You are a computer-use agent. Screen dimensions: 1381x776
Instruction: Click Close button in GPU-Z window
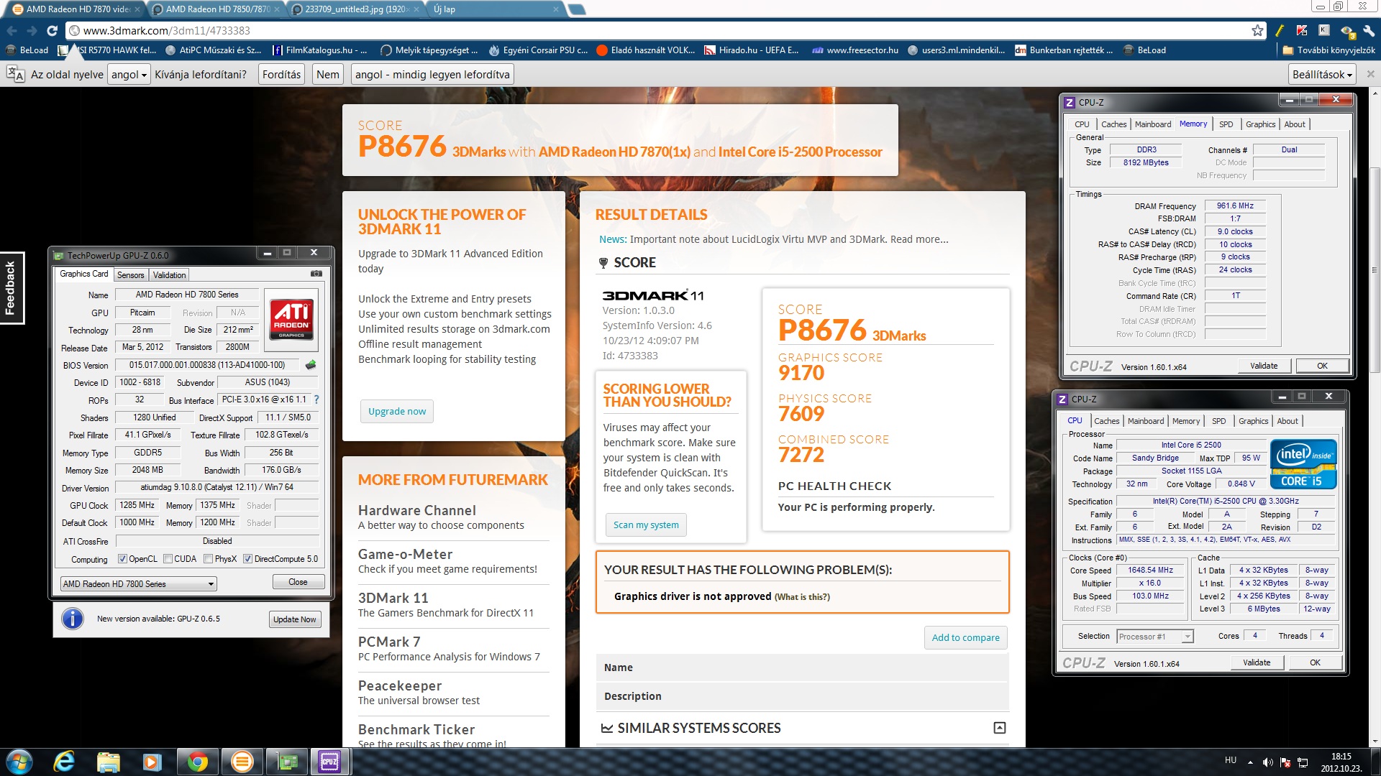point(298,582)
